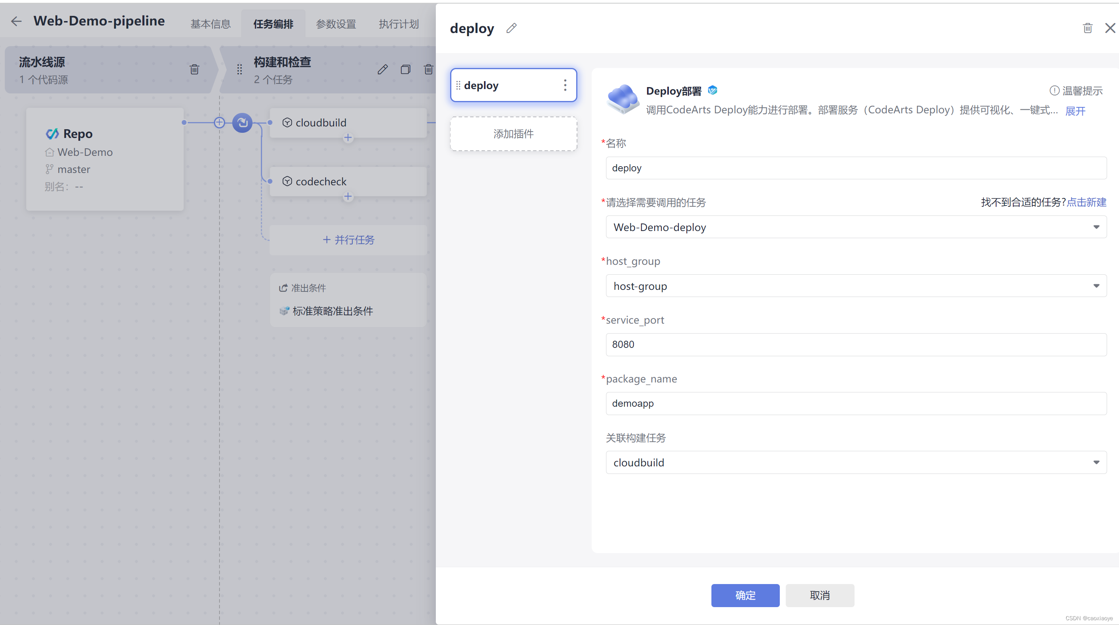1119x625 pixels.
Task: Cancel with the 取消 button
Action: 820,595
